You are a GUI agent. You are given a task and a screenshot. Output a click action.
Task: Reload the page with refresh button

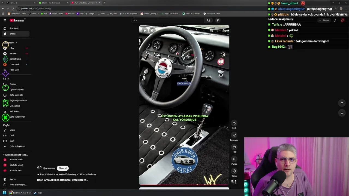click(x=13, y=8)
